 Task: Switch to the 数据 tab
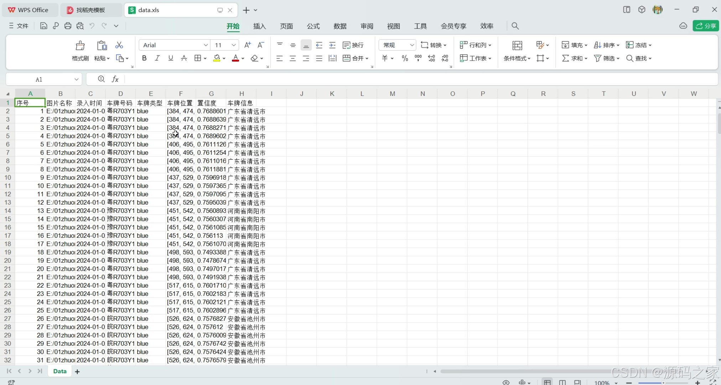[x=340, y=26]
